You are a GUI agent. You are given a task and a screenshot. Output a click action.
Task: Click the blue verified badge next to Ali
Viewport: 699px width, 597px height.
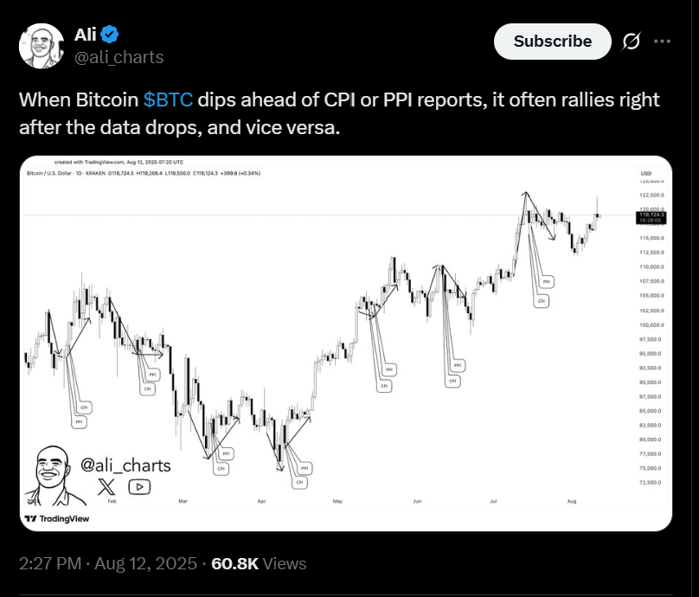[109, 35]
